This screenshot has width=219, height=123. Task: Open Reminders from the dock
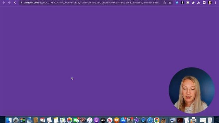(x=49, y=120)
